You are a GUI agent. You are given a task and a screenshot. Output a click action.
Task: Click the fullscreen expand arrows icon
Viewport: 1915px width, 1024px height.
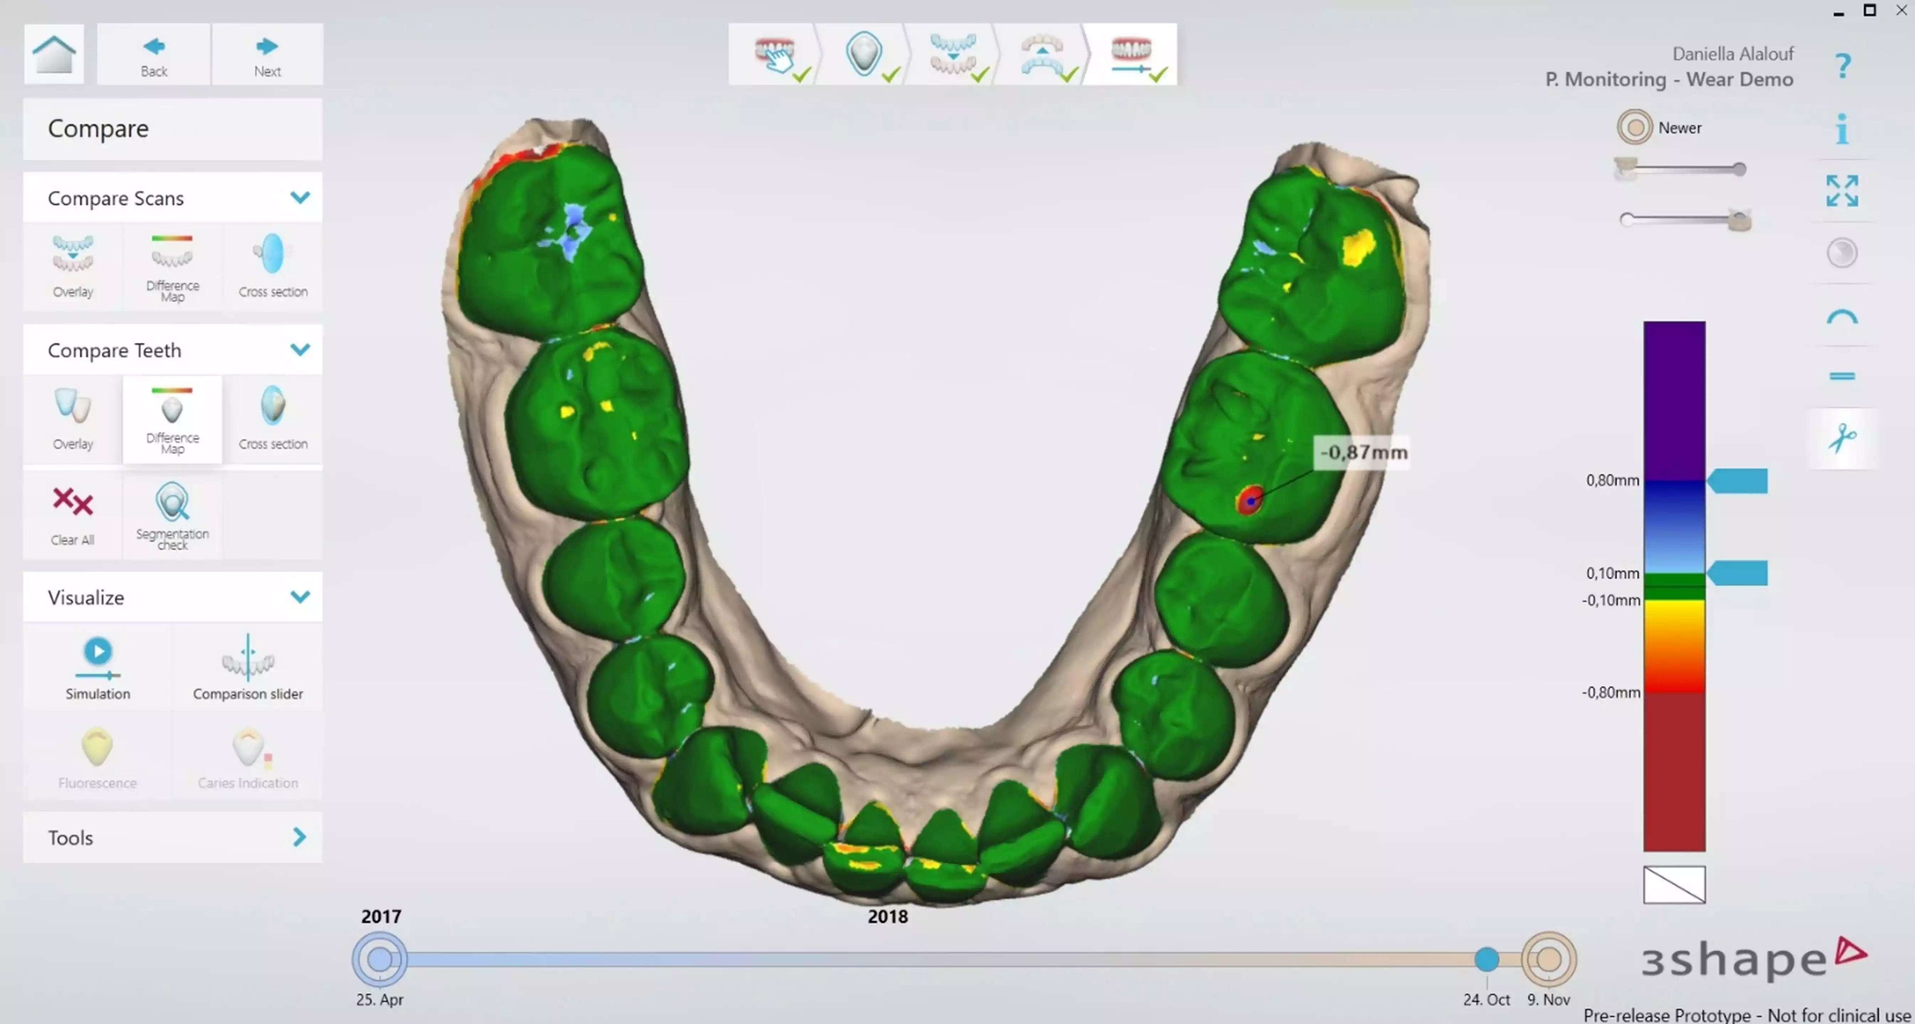(x=1842, y=191)
